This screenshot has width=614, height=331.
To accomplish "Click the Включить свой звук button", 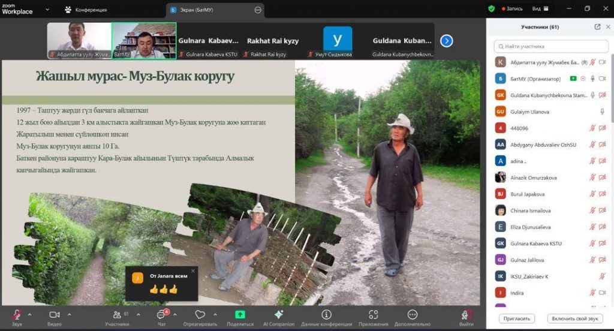I will pyautogui.click(x=574, y=318).
